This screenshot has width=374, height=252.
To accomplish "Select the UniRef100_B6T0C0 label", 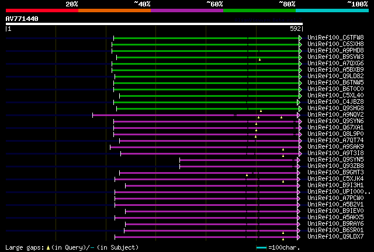I will pos(335,89).
